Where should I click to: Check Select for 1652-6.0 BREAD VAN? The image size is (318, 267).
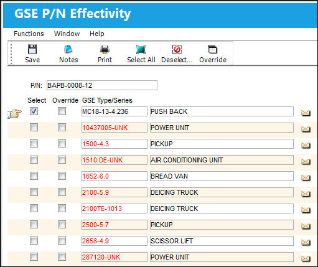coord(34,176)
